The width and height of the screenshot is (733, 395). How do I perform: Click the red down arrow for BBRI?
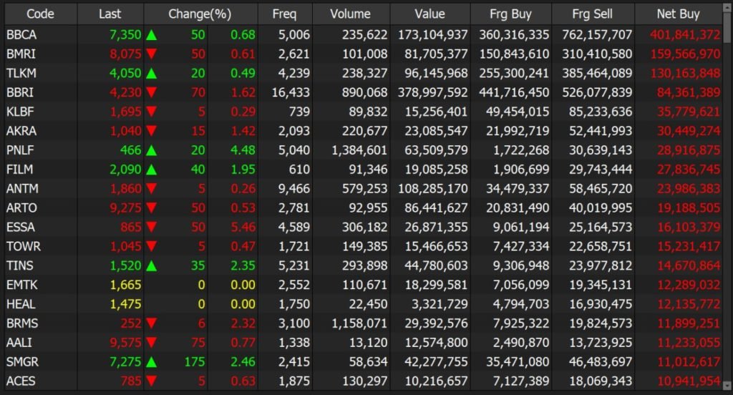[152, 92]
